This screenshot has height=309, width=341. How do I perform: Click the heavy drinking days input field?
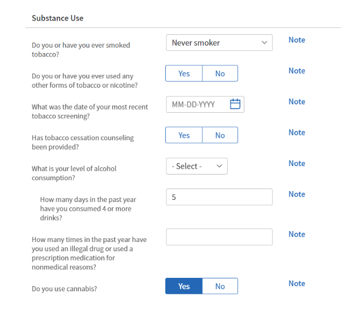219,197
